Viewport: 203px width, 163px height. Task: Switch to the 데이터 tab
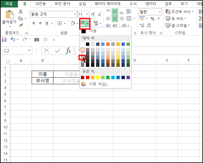151,4
